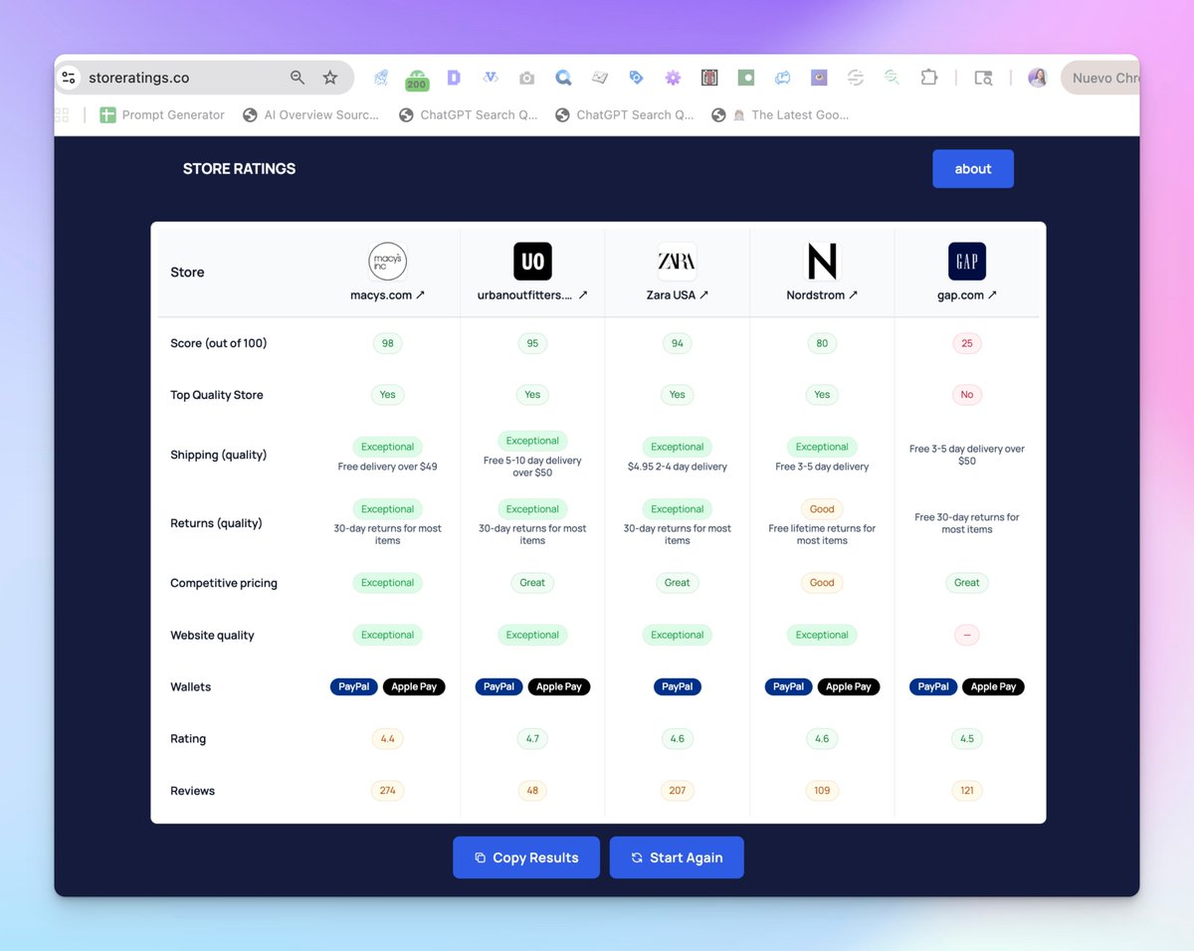Open the camera screenshot extension

[526, 78]
